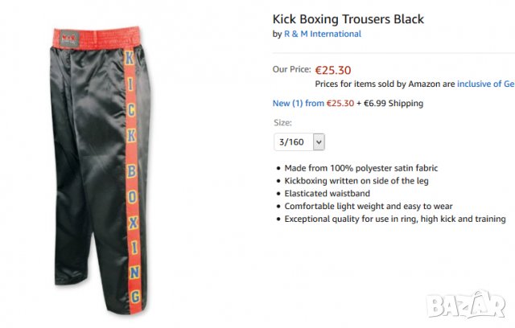Click the 'Kick Boxing Trousers Black' title

348,18
